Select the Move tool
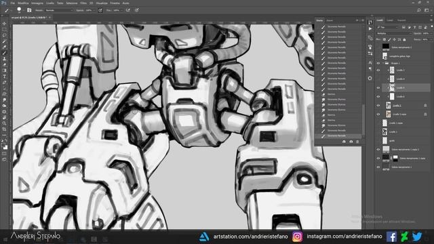 coord(4,24)
